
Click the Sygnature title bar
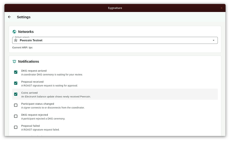click(115, 8)
